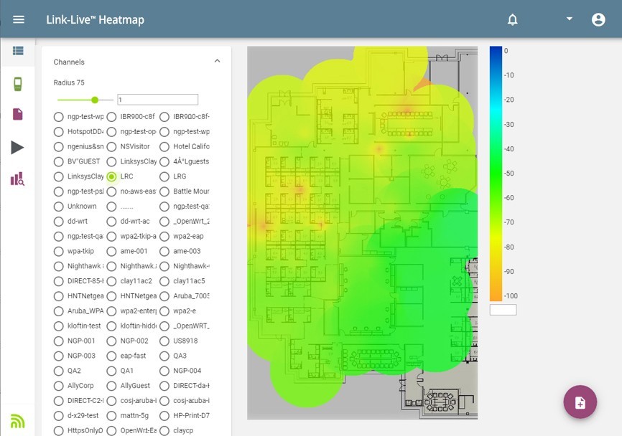Collapse the Channels panel chevron
This screenshot has width=622, height=436.
tap(217, 62)
